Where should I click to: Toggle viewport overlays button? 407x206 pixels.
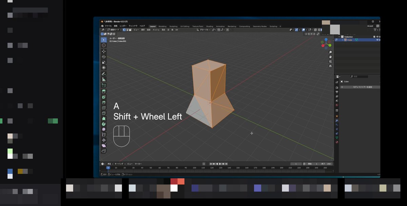click(x=303, y=30)
